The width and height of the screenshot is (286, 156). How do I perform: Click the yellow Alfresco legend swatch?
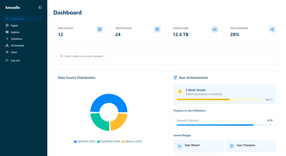tap(123, 142)
